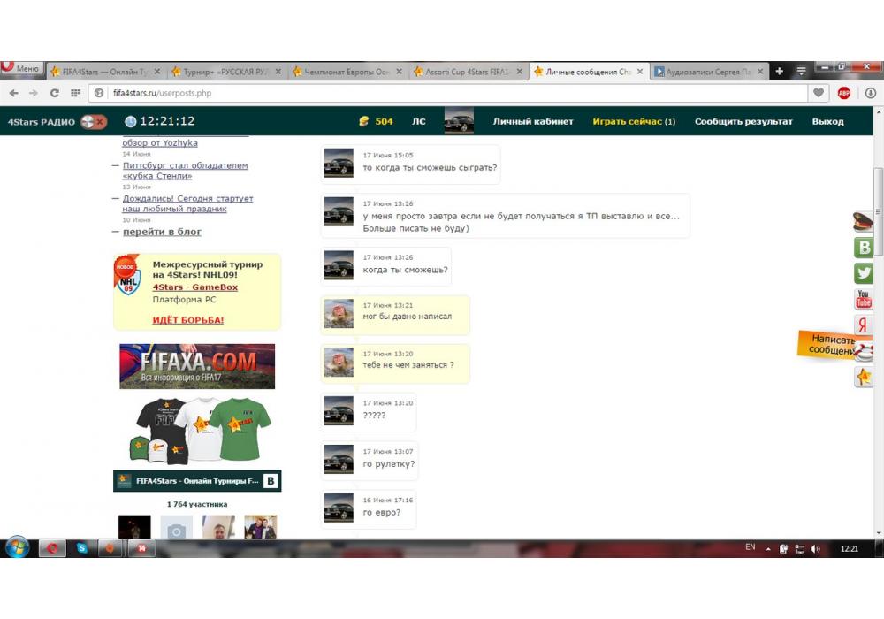Viewport: 884px width, 619px height.
Task: Open the Twitter sidebar icon
Action: (x=864, y=273)
